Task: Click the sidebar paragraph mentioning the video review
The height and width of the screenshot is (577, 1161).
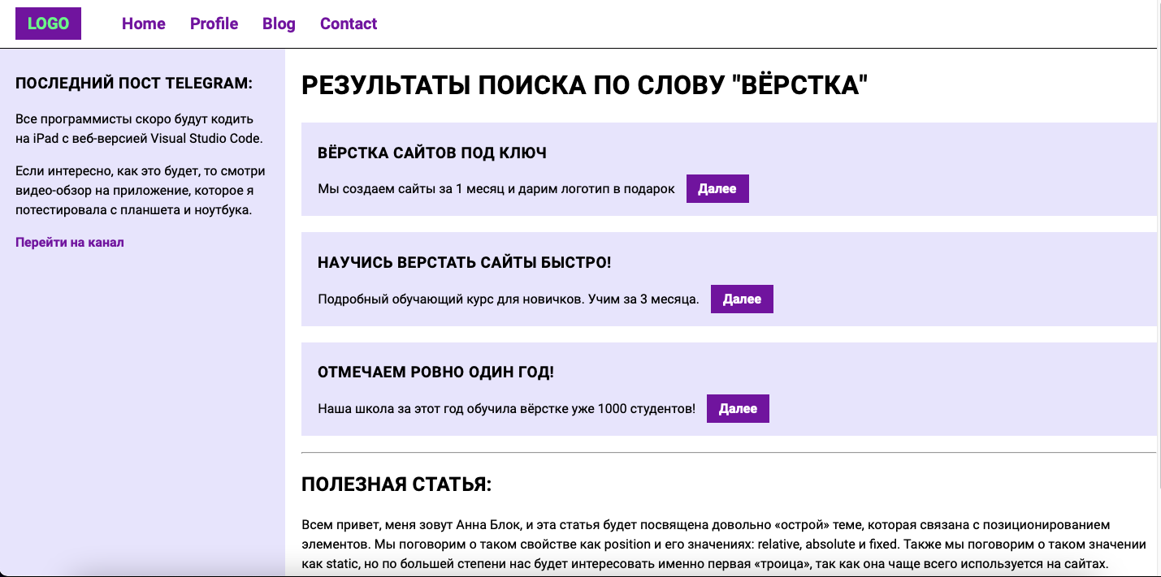Action: [x=140, y=191]
